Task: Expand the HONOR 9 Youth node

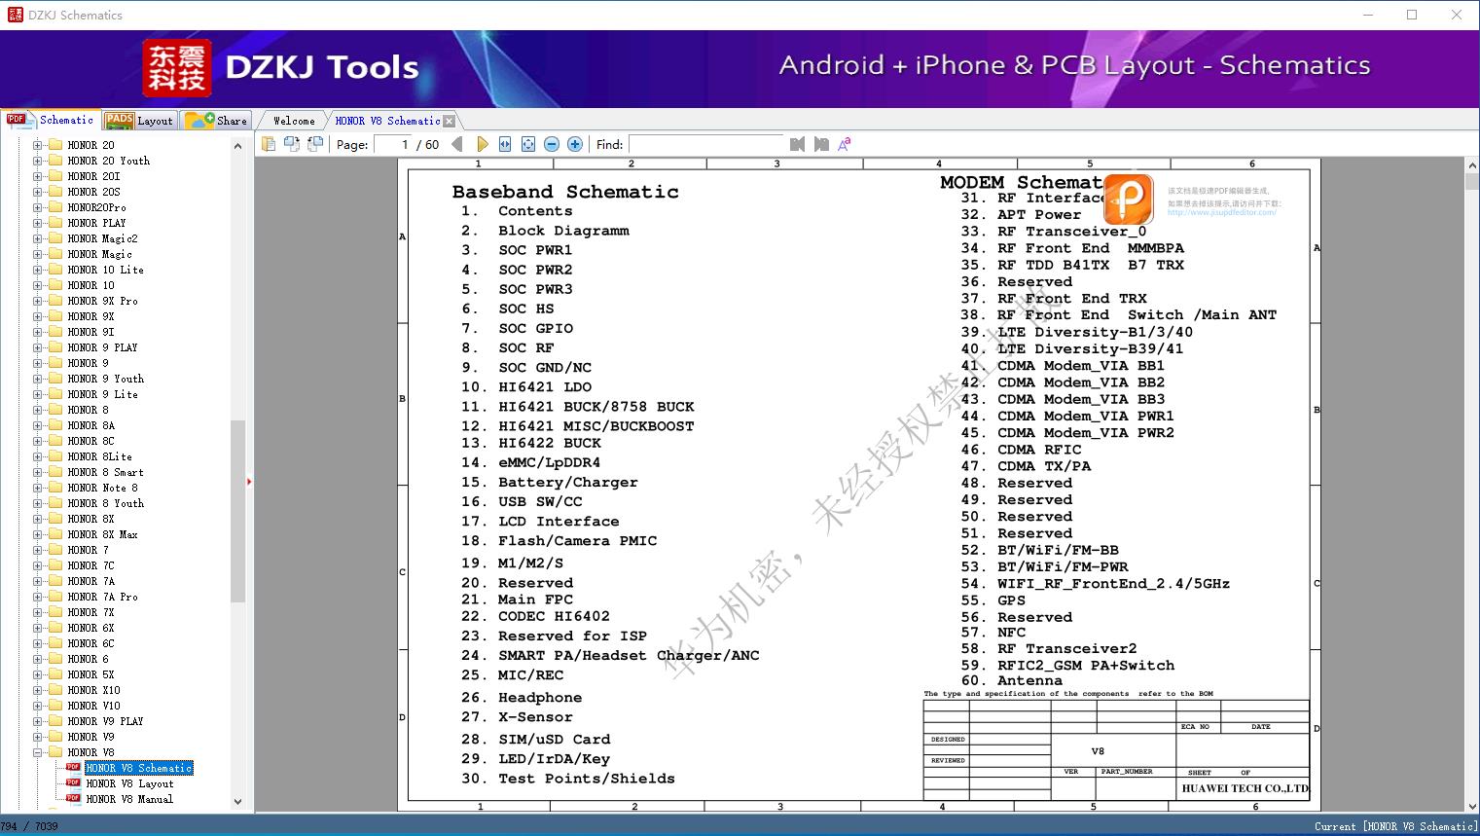Action: point(37,379)
